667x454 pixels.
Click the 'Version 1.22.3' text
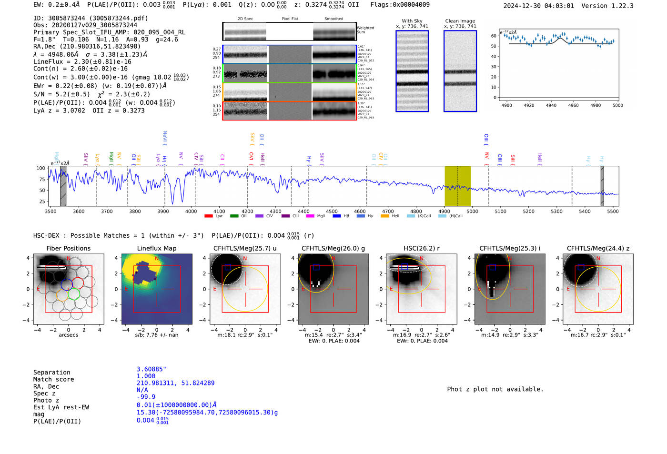(x=607, y=6)
